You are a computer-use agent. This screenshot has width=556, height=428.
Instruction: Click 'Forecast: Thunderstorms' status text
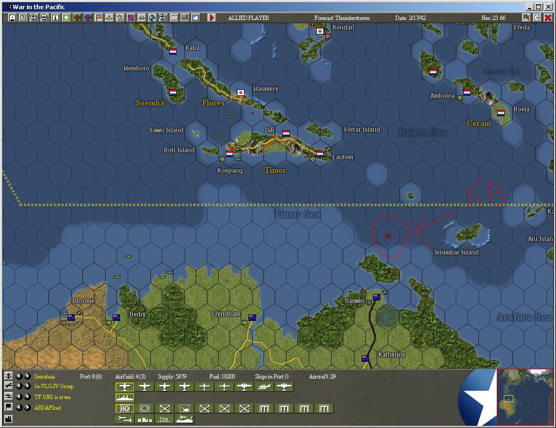point(342,18)
